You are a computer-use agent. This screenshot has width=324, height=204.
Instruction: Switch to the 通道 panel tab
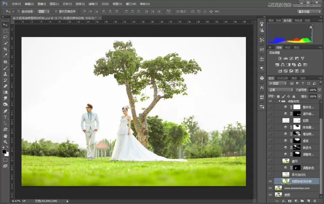point(294,78)
